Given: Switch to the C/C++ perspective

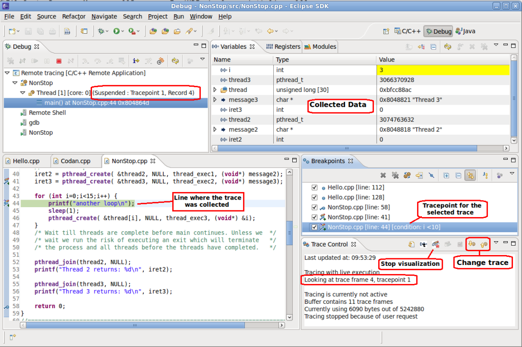Looking at the screenshot, I should pyautogui.click(x=408, y=31).
